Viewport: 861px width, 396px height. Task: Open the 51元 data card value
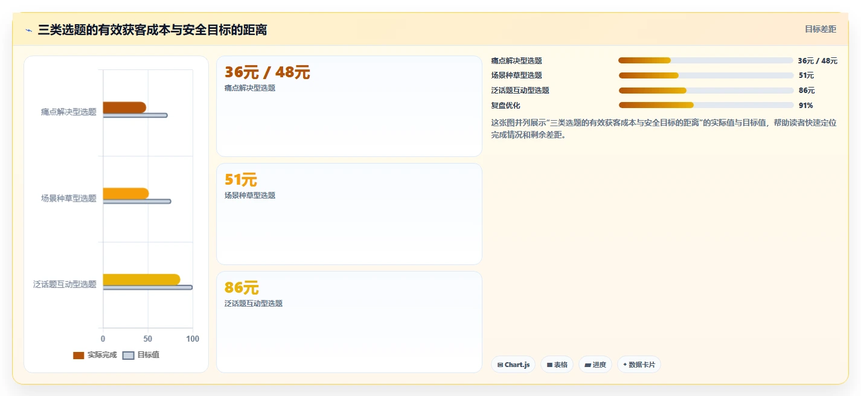pos(240,180)
